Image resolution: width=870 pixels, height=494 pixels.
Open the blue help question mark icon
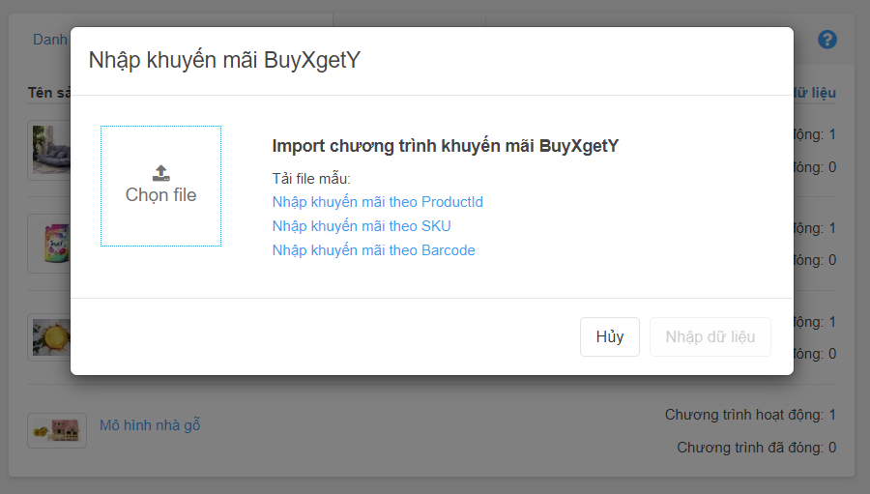(827, 40)
